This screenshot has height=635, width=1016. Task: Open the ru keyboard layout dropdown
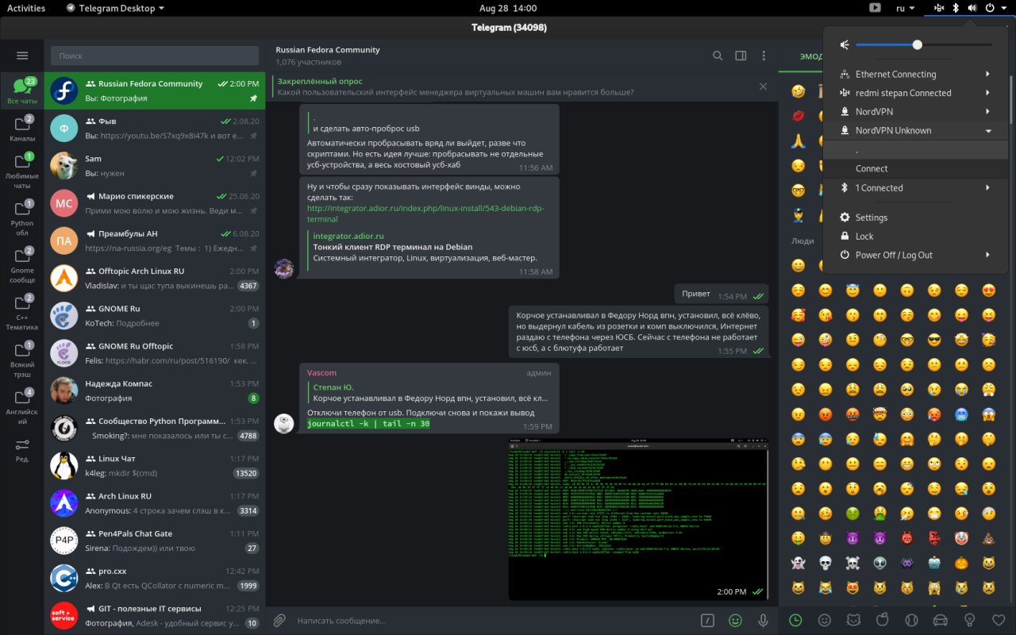(905, 8)
